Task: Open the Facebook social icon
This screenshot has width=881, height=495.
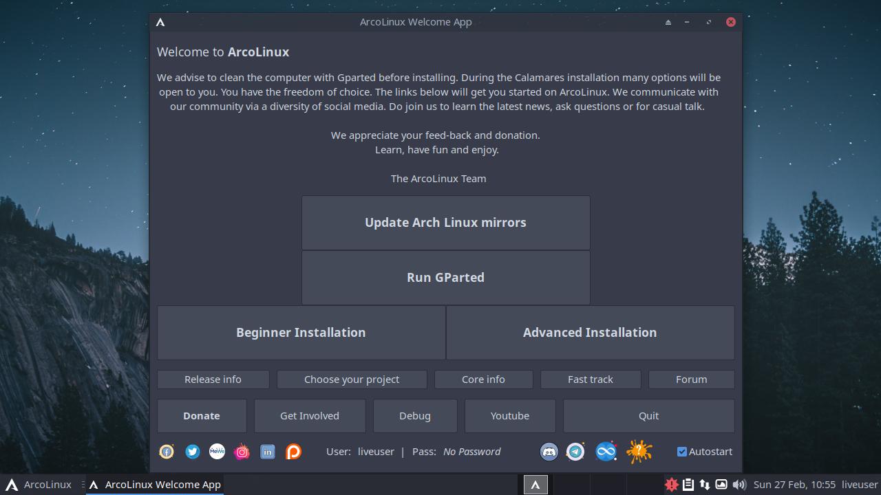Action: coord(167,452)
